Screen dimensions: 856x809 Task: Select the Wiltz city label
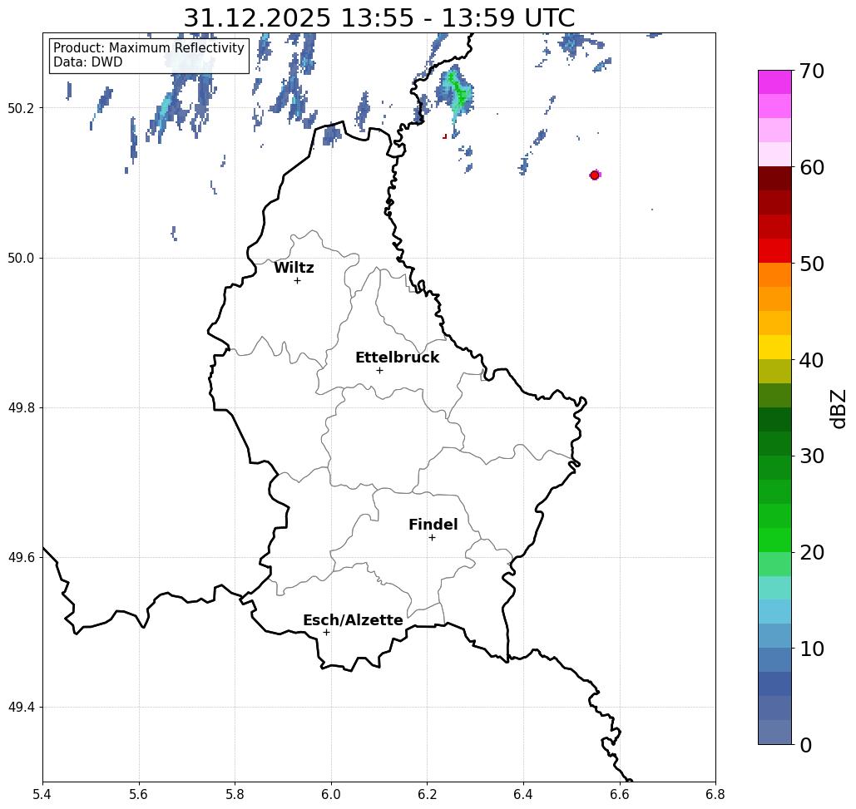click(x=294, y=268)
